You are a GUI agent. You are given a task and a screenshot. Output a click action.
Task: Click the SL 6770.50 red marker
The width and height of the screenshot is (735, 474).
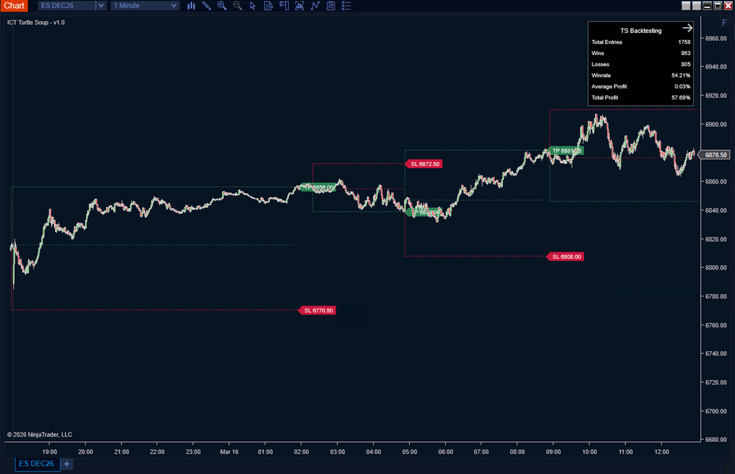pyautogui.click(x=317, y=310)
